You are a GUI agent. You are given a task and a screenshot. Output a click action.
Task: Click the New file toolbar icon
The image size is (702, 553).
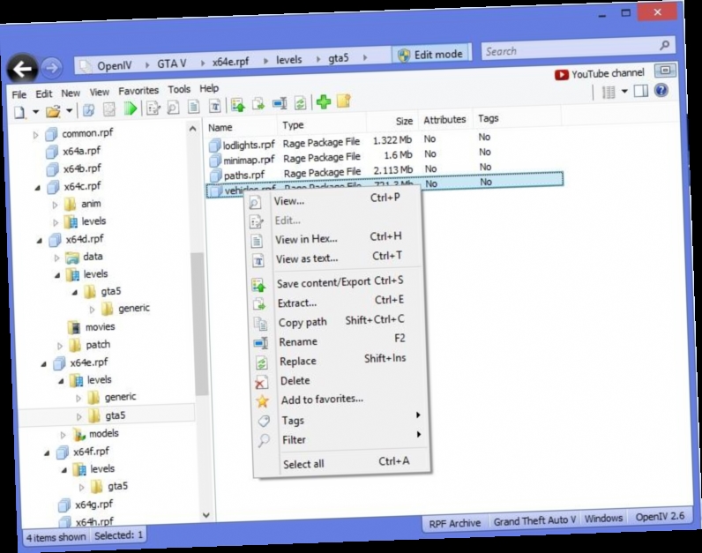[x=19, y=112]
